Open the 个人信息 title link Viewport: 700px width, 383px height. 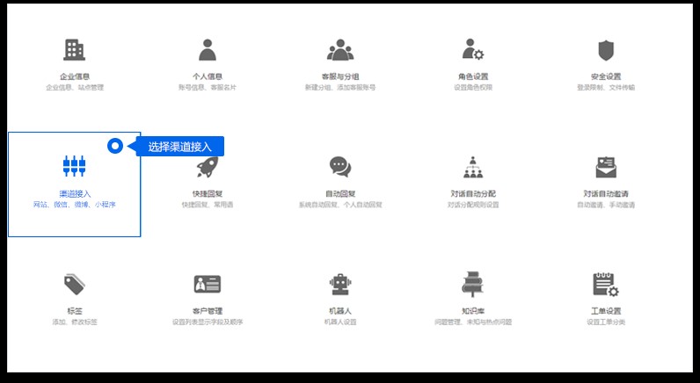[208, 76]
